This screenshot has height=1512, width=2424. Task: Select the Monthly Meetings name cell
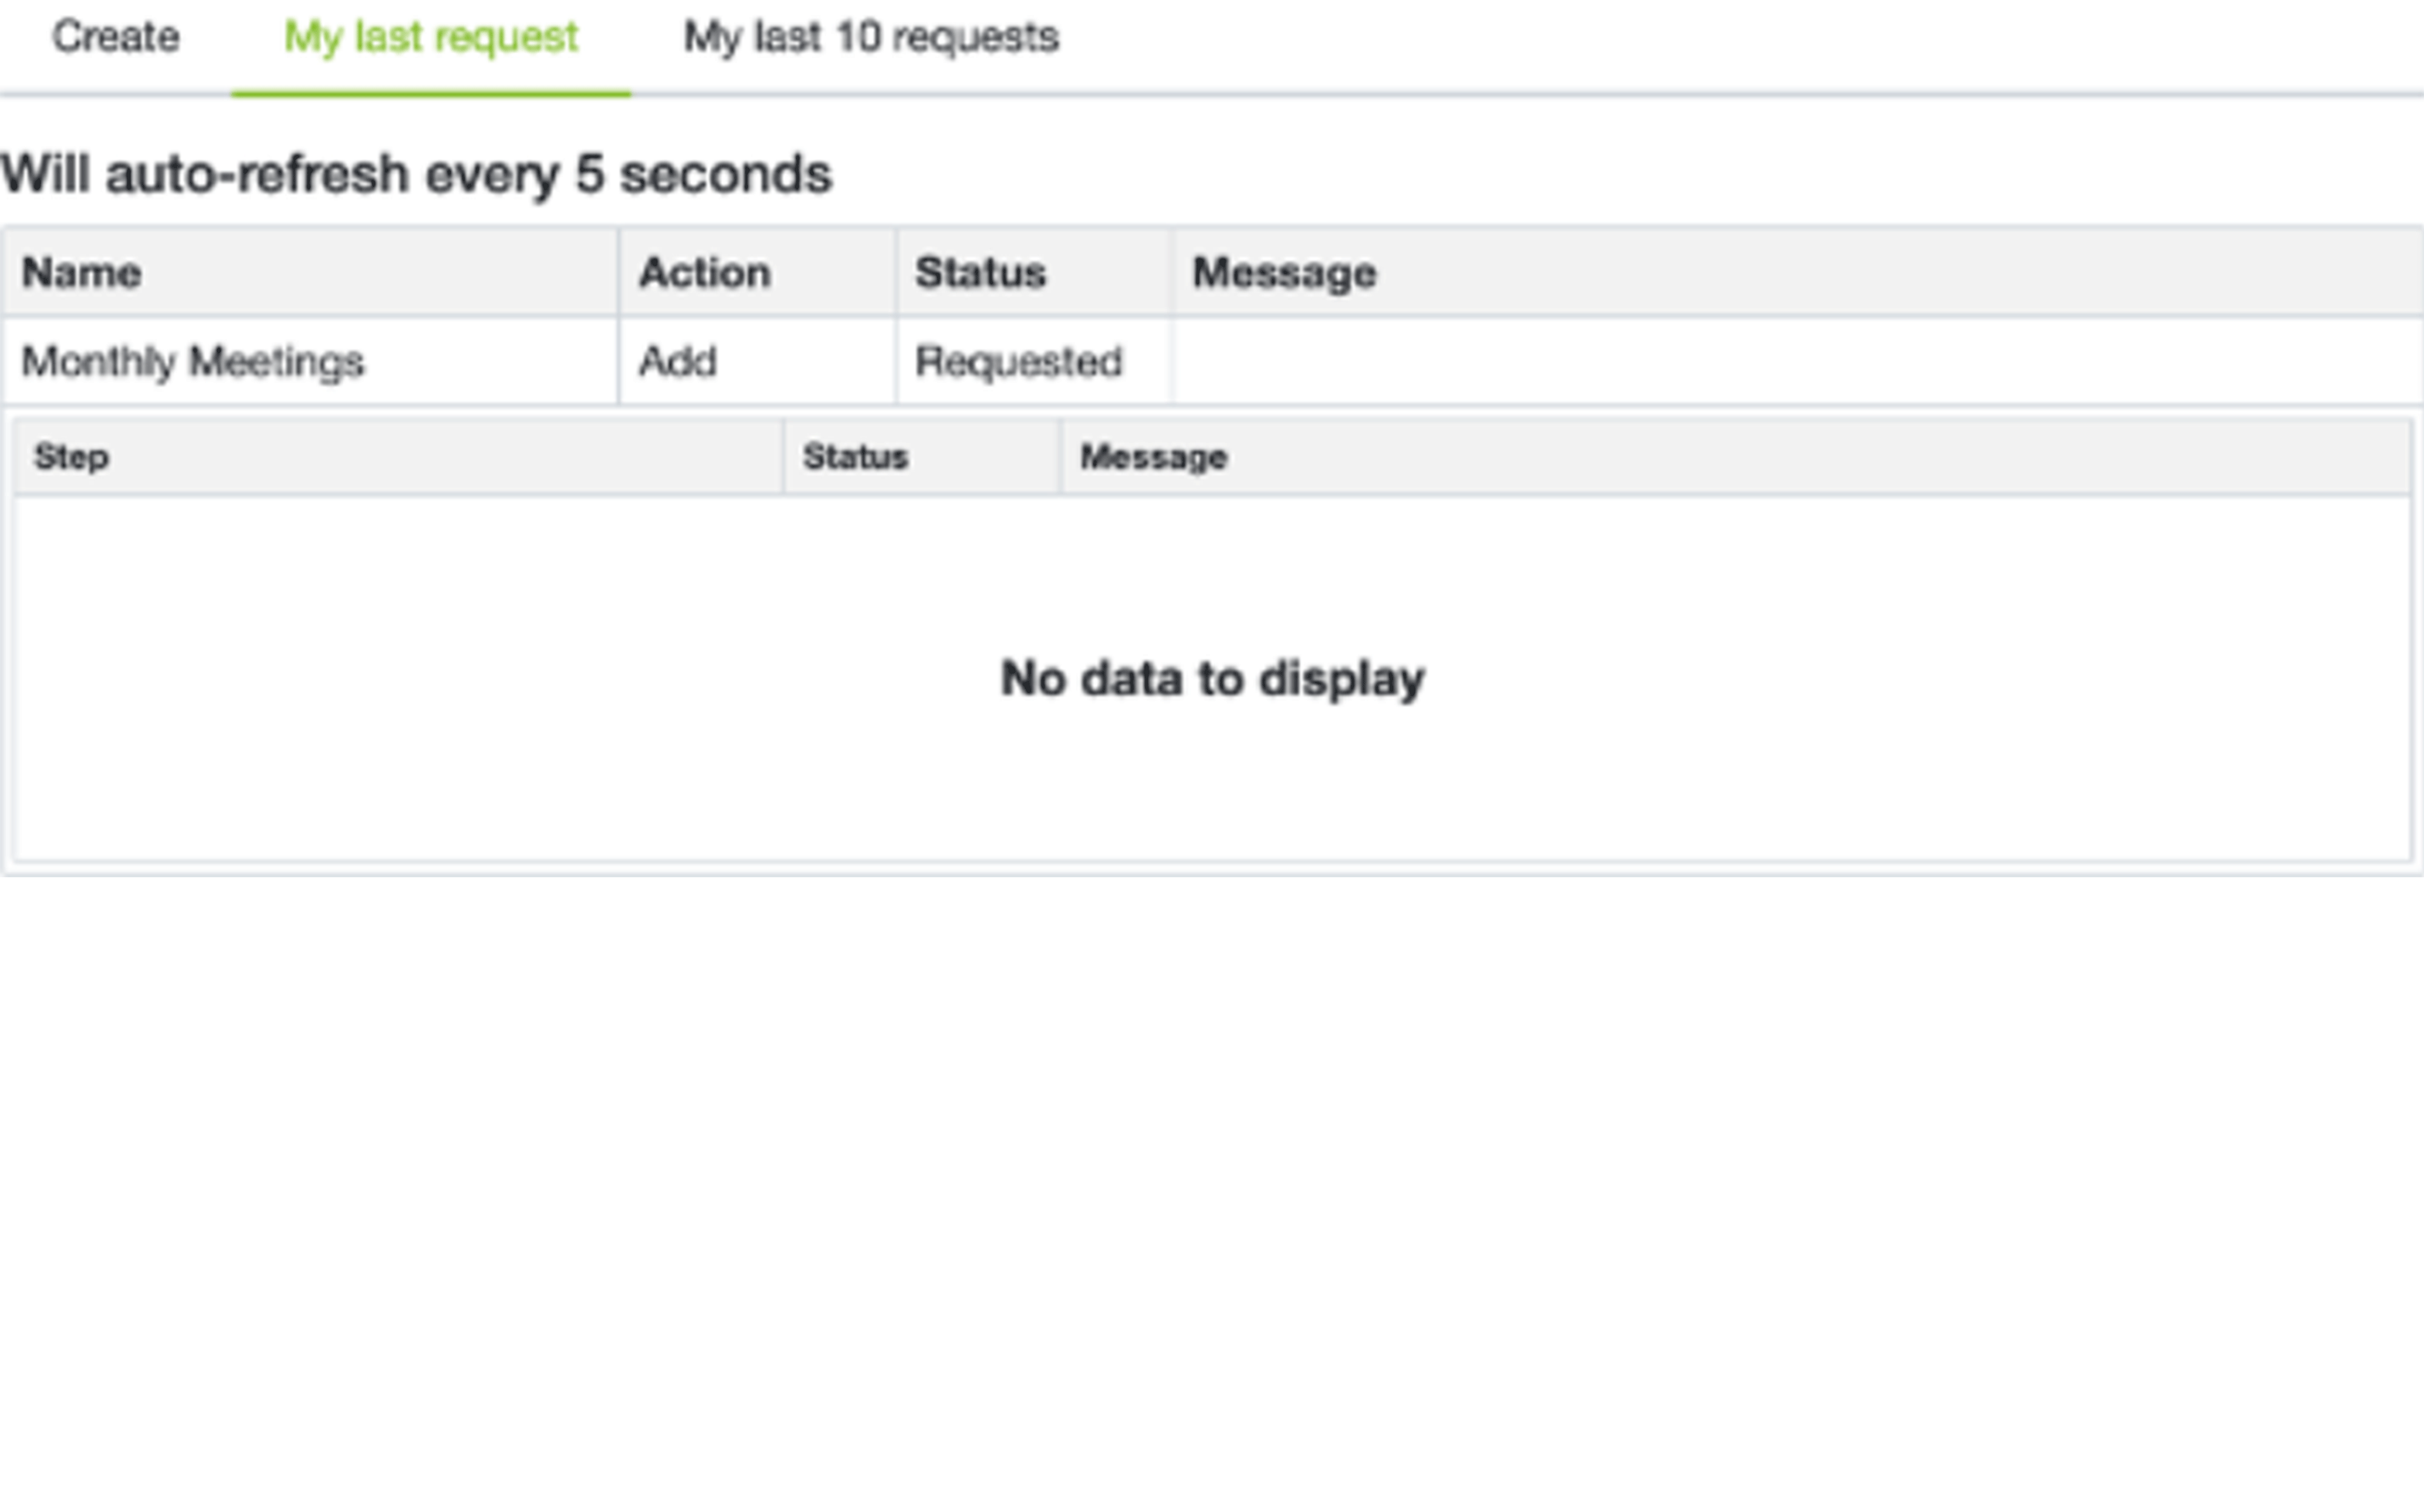click(x=193, y=361)
